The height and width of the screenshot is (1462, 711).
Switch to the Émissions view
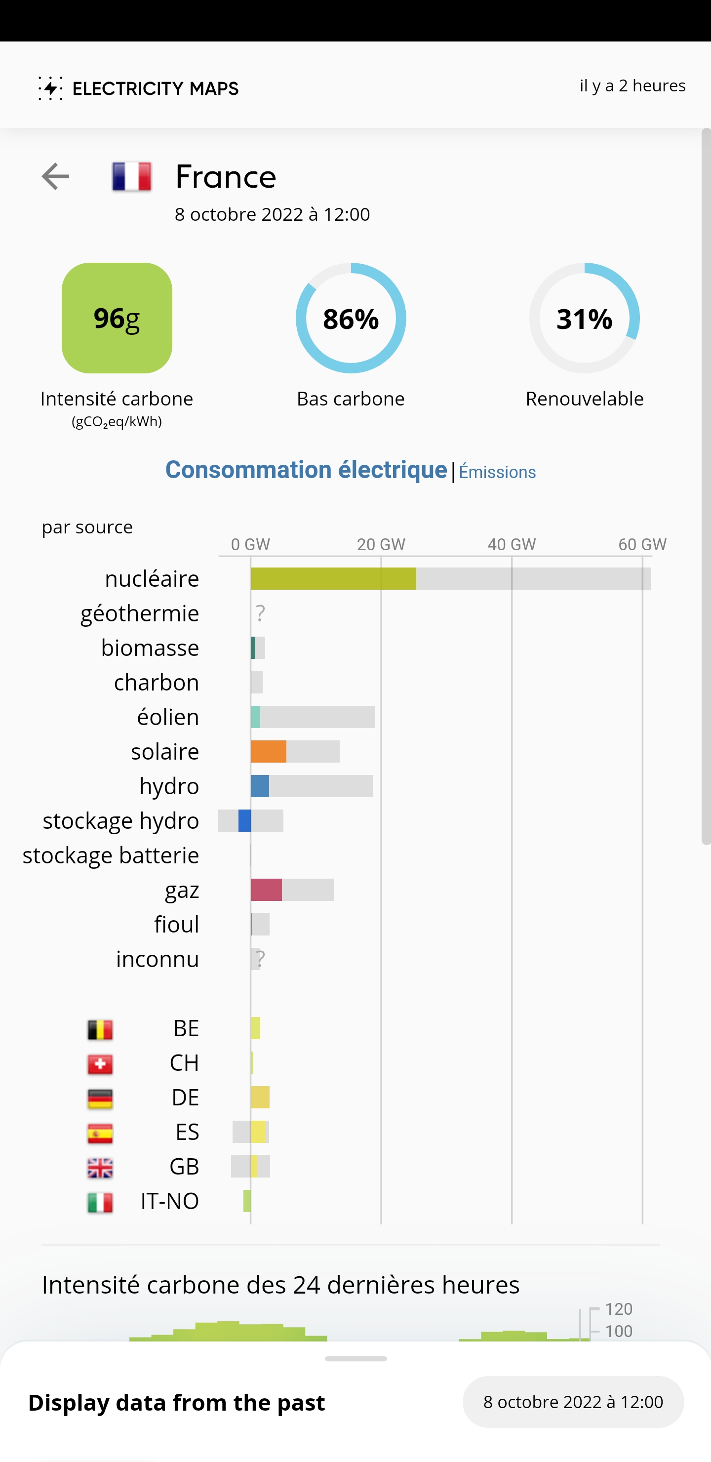(x=497, y=472)
